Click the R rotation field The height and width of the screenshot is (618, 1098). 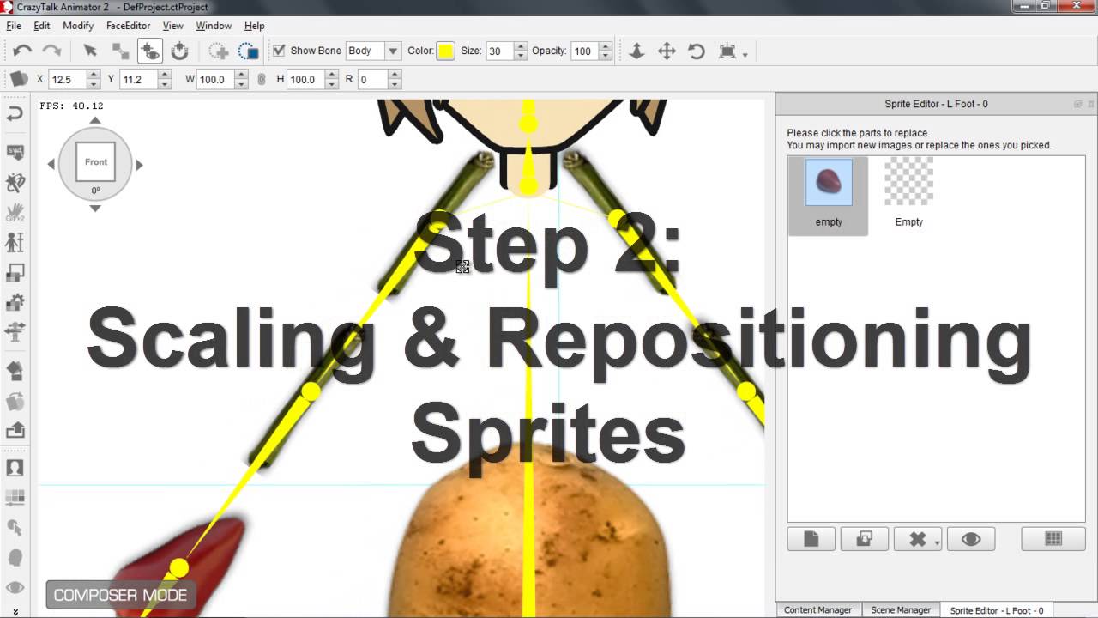click(372, 79)
